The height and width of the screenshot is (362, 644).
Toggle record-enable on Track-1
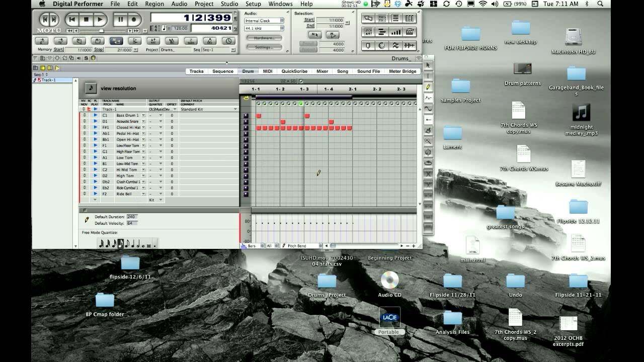tap(89, 109)
